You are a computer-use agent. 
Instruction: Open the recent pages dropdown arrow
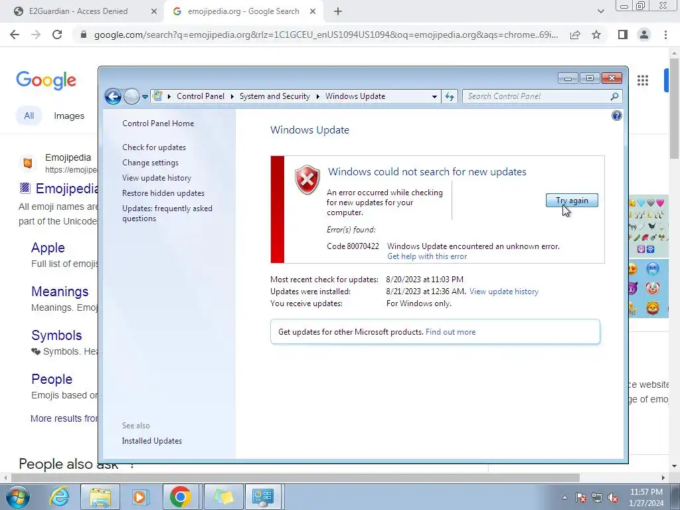pyautogui.click(x=145, y=97)
